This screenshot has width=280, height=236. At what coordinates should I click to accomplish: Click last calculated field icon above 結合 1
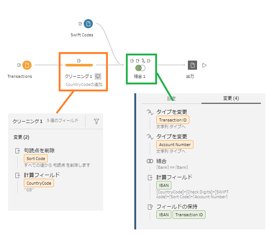coord(149,61)
